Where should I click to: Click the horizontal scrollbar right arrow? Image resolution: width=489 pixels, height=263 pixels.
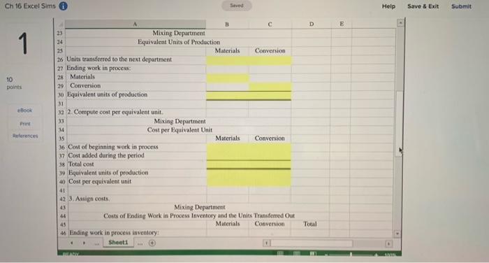point(388,243)
